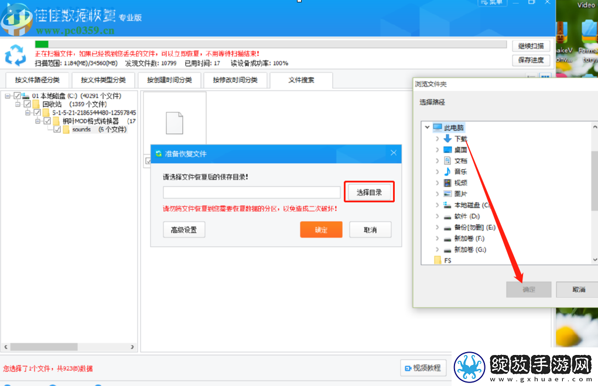Click the recycle arrows scan icon
598x386 pixels.
(x=15, y=55)
